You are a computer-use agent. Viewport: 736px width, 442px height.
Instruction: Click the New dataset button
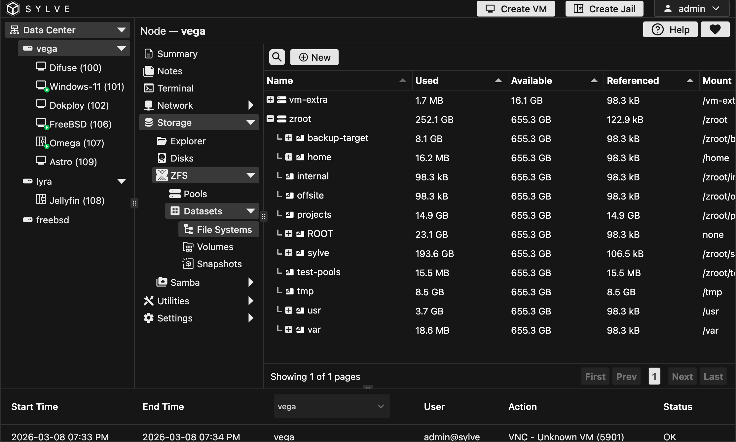(x=314, y=57)
